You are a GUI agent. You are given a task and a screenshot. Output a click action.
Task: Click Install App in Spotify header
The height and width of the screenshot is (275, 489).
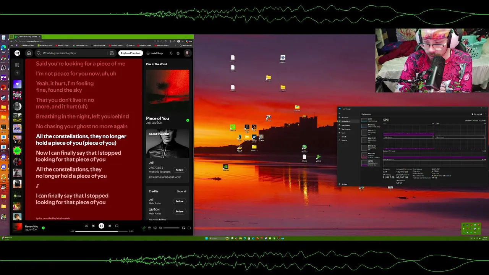pyautogui.click(x=155, y=53)
